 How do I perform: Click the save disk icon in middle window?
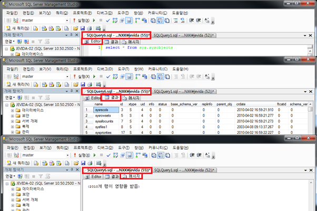(x=83, y=85)
